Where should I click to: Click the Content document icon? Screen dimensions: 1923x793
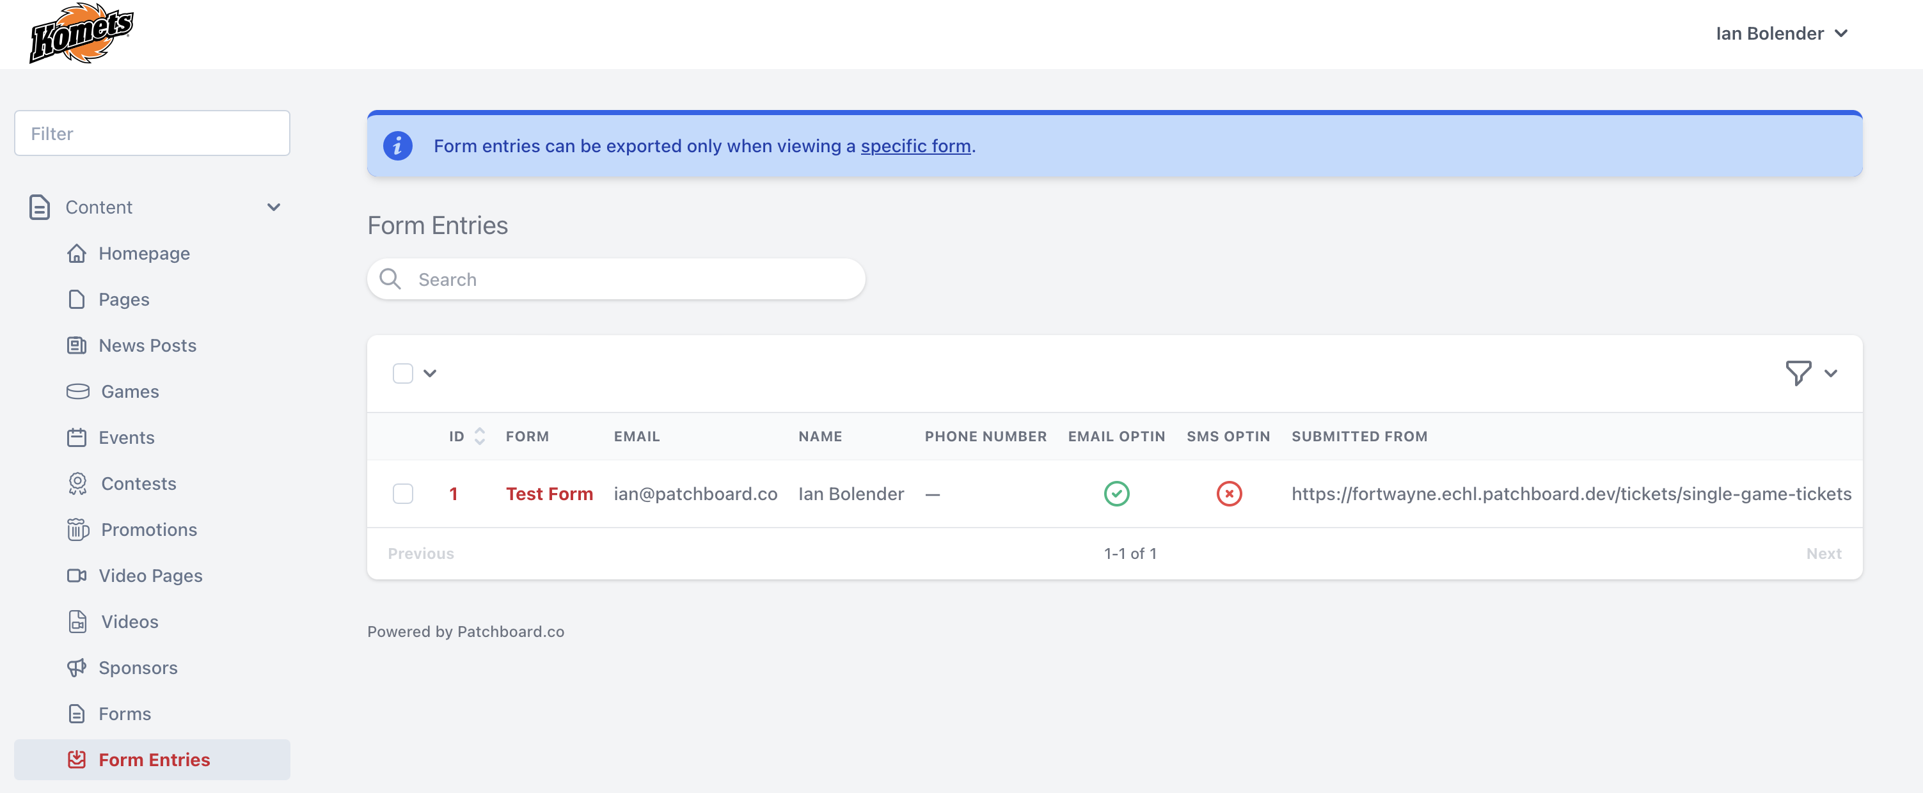pos(40,207)
